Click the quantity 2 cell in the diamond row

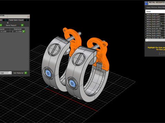click(x=13, y=31)
